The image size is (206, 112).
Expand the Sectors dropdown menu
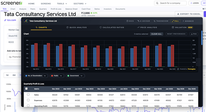[x=80, y=4]
